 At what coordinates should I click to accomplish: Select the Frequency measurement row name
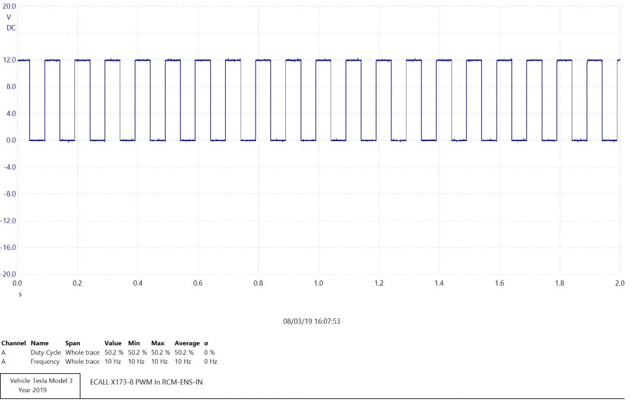[45, 361]
